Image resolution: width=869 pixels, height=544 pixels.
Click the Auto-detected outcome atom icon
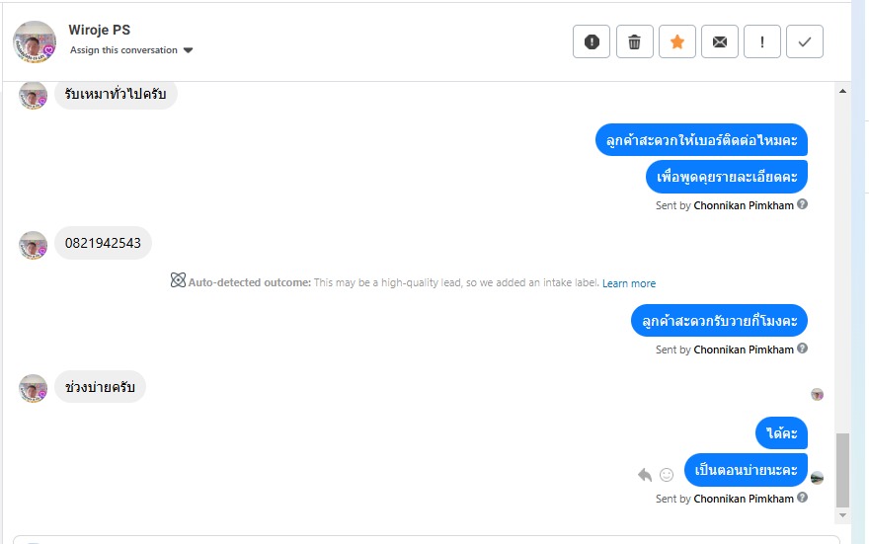pos(178,281)
